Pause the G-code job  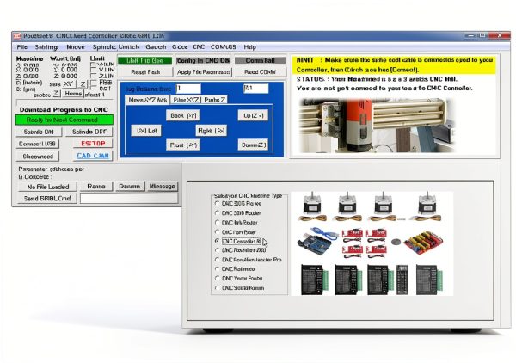96,187
